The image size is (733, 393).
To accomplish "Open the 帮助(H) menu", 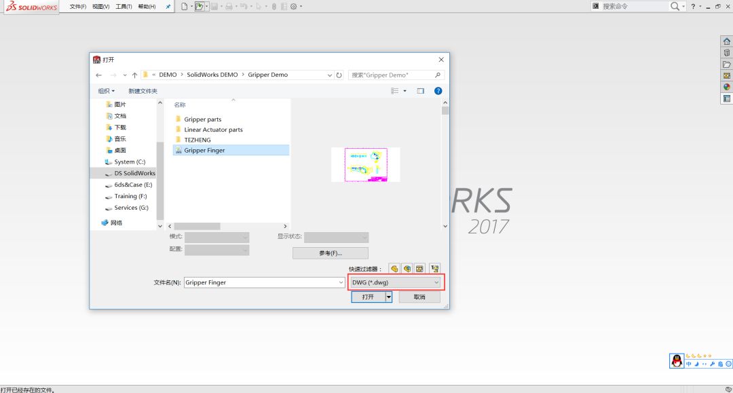I will point(147,7).
